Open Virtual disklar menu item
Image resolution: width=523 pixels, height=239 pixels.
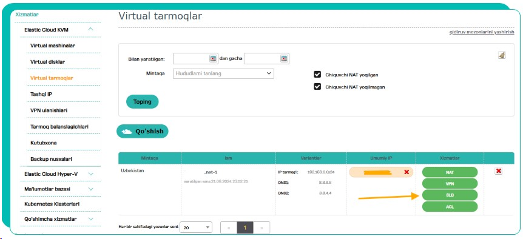(47, 62)
